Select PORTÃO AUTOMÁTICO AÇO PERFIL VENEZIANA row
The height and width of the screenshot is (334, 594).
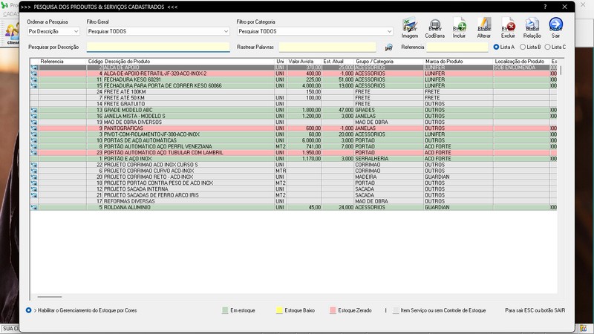tap(293, 146)
